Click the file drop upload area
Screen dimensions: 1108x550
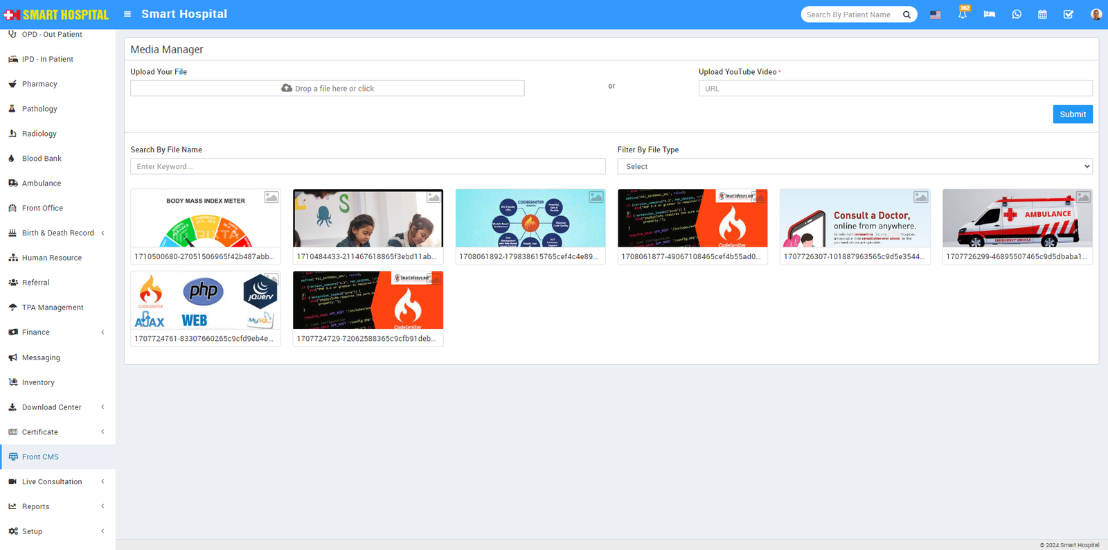point(327,89)
